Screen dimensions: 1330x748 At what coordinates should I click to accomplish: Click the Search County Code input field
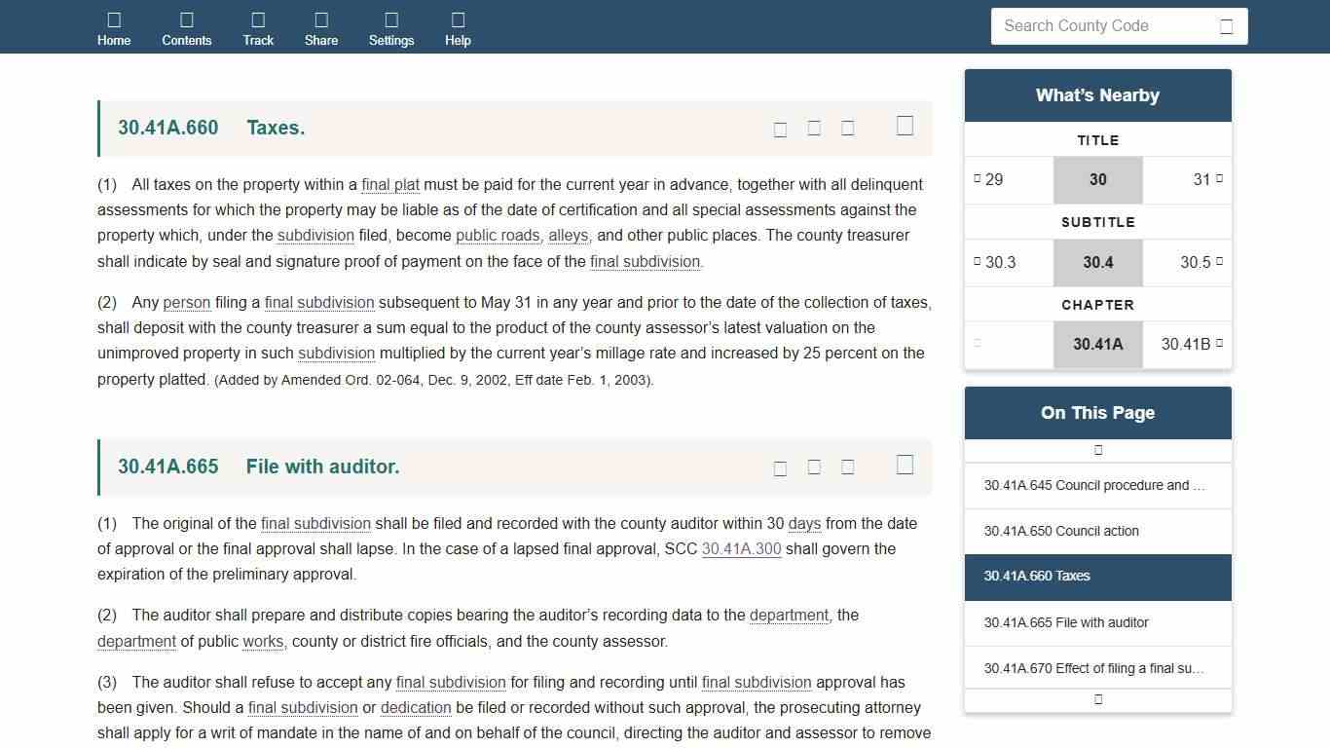1100,26
